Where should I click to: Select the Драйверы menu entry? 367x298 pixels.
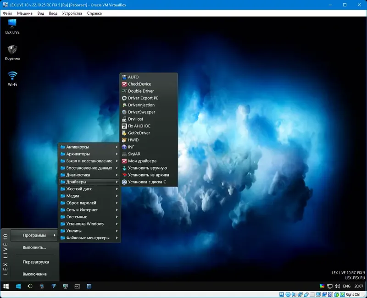pos(89,182)
